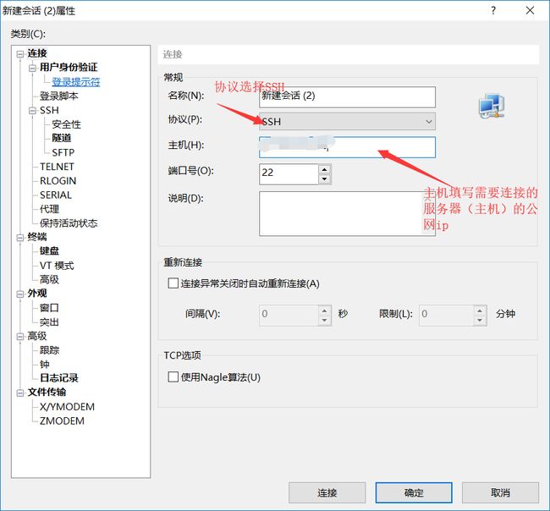Select 高级 under 终端

pyautogui.click(x=49, y=279)
